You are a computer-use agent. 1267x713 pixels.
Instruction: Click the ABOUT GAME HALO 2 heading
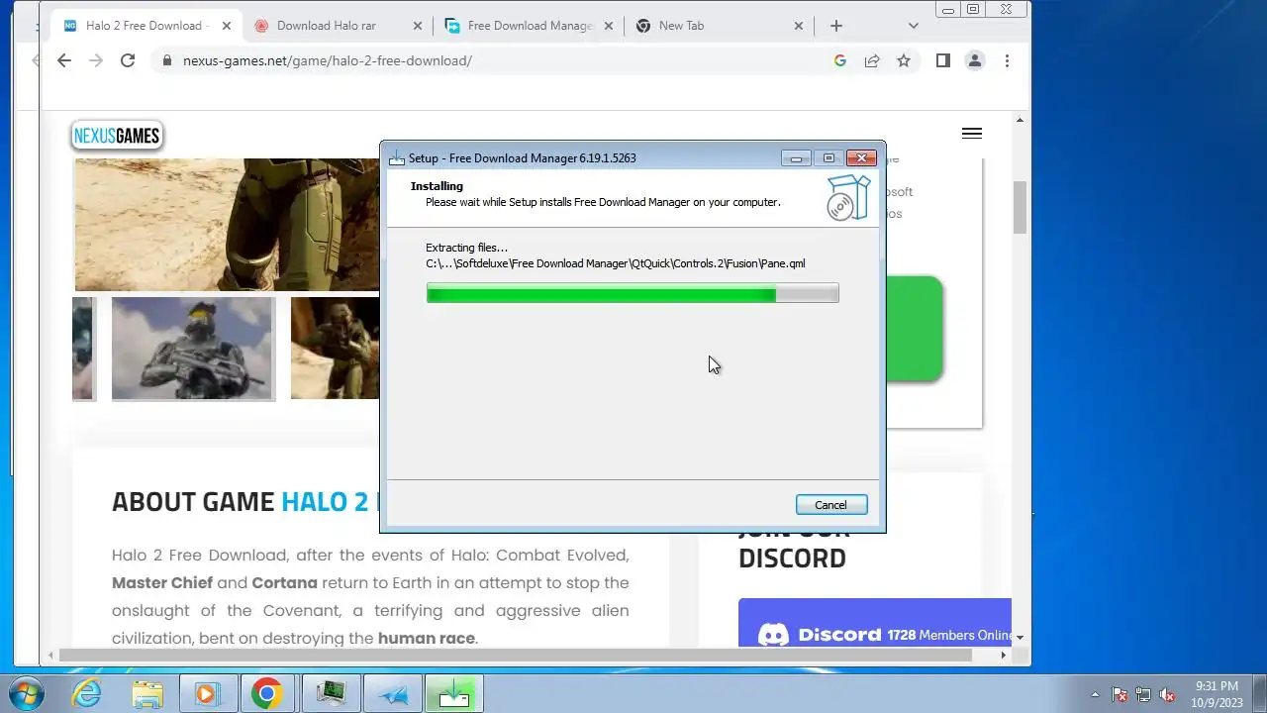[244, 502]
